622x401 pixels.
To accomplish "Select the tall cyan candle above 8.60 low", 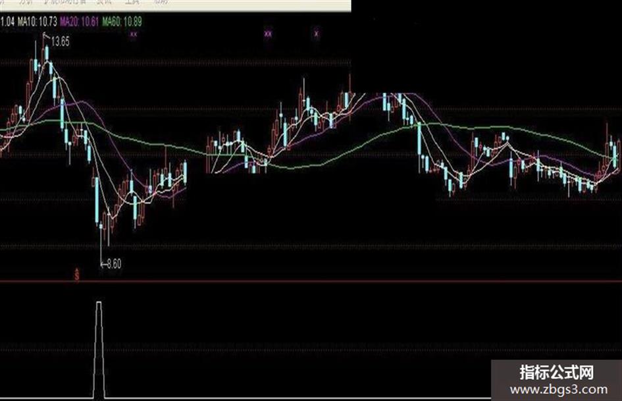I will tap(97, 200).
